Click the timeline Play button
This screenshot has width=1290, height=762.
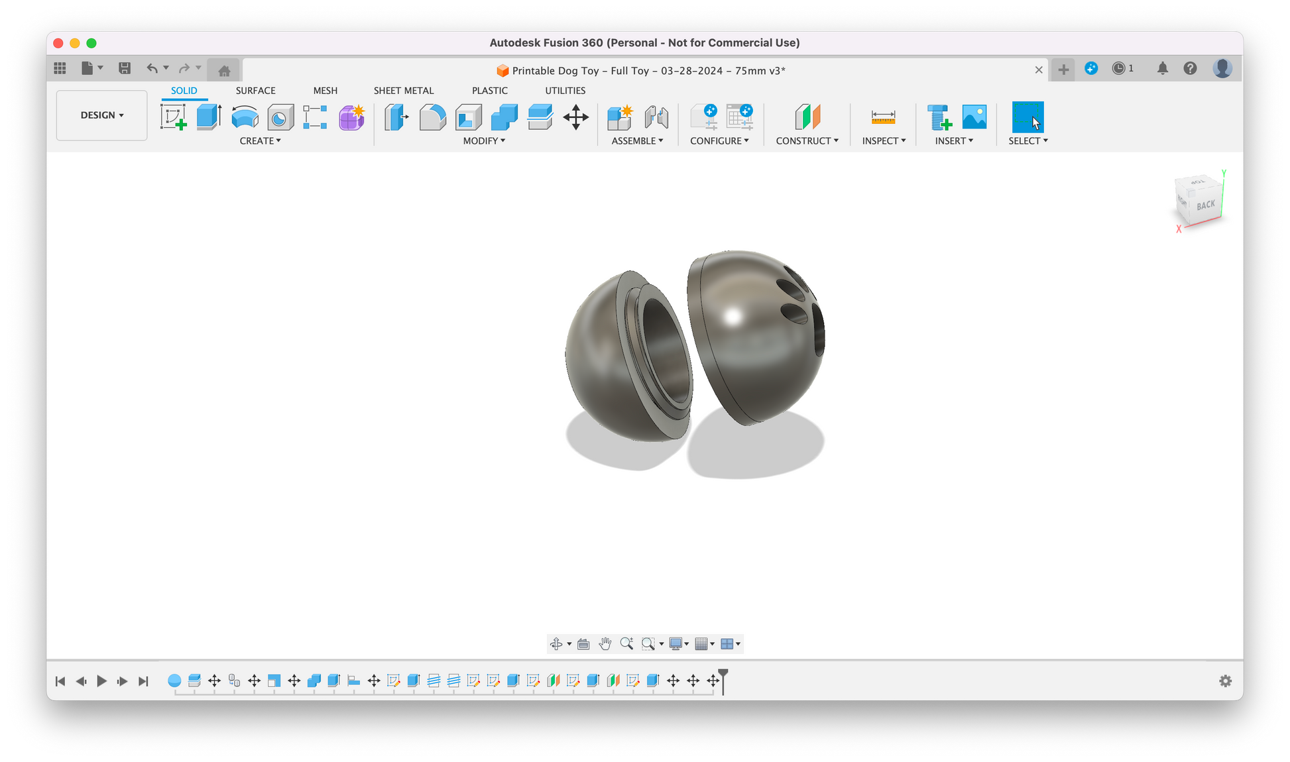[101, 681]
